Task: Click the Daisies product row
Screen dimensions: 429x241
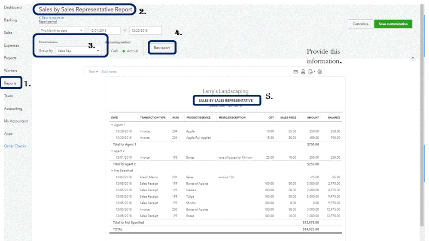Action: pos(191,190)
